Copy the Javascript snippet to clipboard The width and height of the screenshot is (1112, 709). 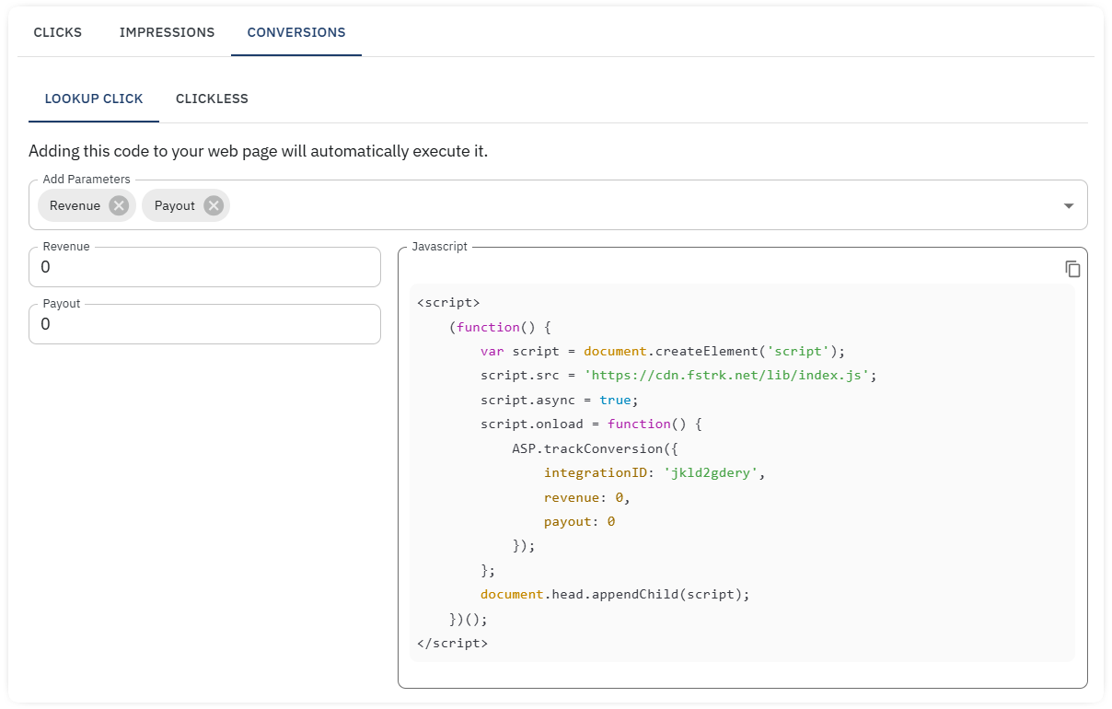pos(1072,268)
